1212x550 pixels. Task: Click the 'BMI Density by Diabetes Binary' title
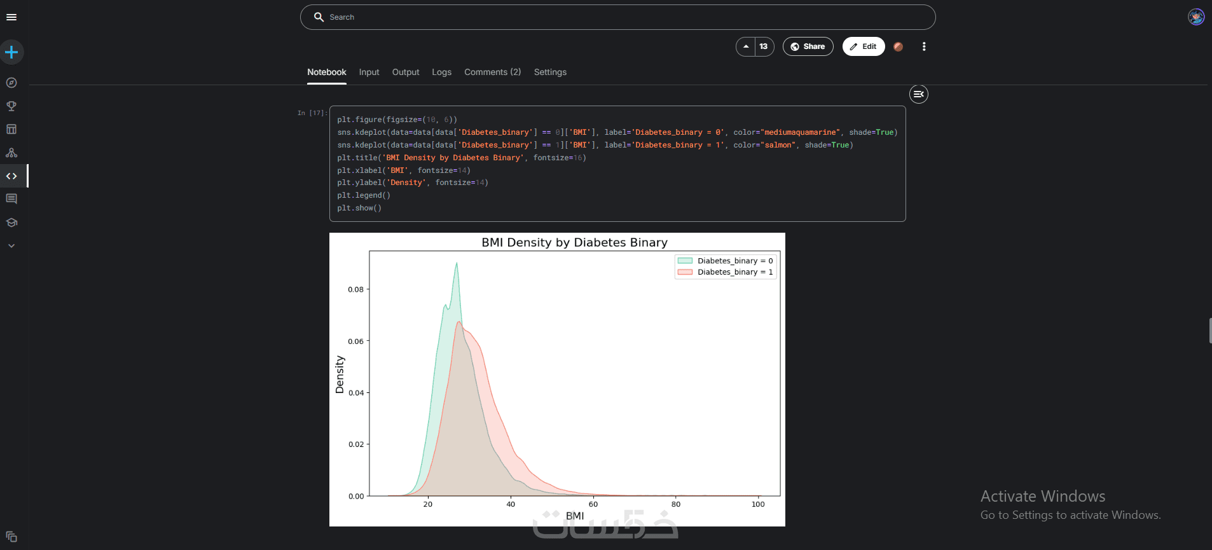(x=575, y=242)
